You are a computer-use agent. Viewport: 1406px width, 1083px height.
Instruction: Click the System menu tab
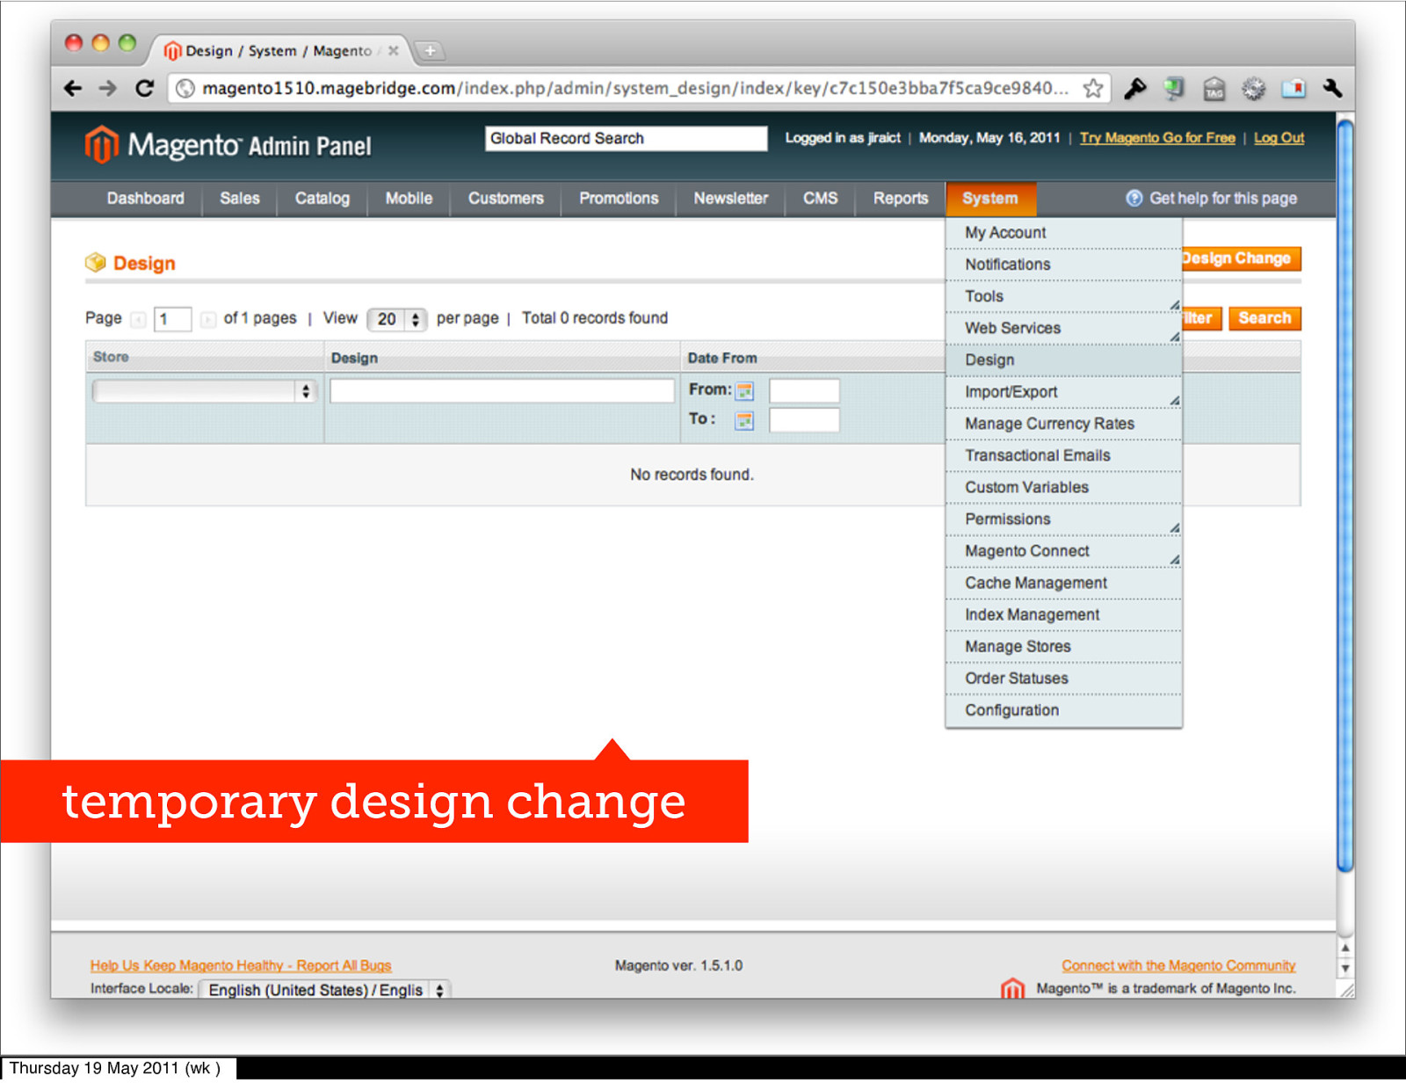click(990, 199)
